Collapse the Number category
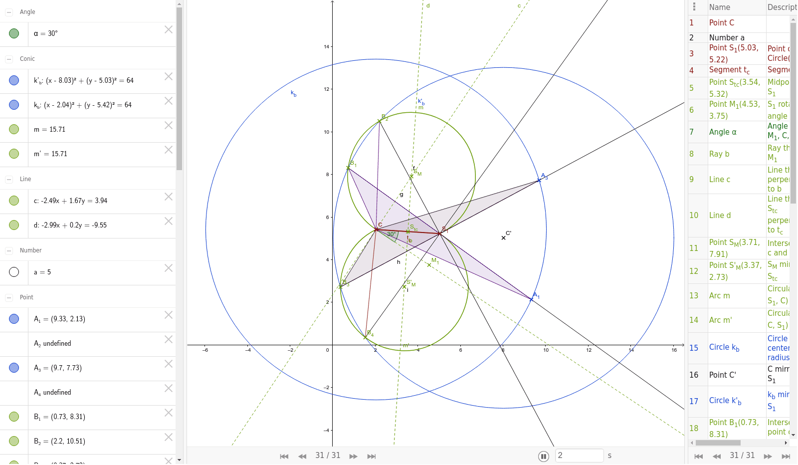The width and height of the screenshot is (798, 465). (9, 250)
